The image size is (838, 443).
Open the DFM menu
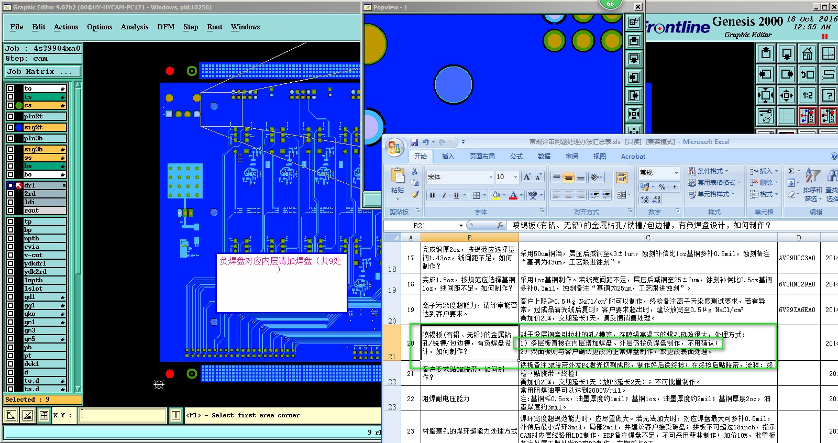[x=166, y=27]
